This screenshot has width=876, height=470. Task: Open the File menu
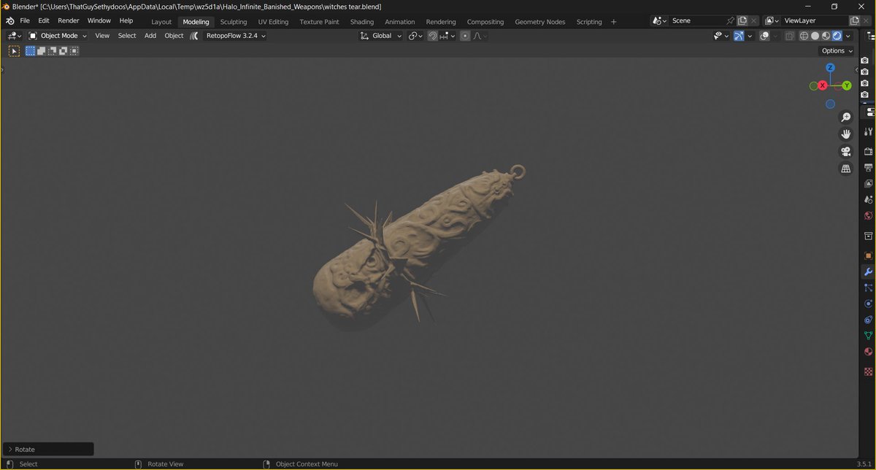pyautogui.click(x=25, y=21)
